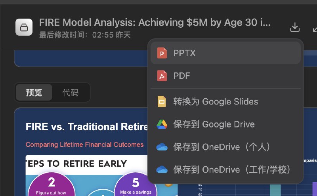The image size is (317, 196).
Task: Click the download icon in header
Action: point(295,27)
